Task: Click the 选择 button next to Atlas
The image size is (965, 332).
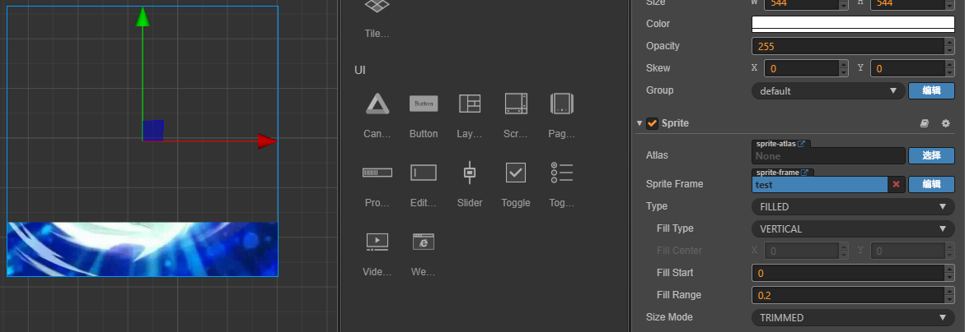Action: pos(931,155)
